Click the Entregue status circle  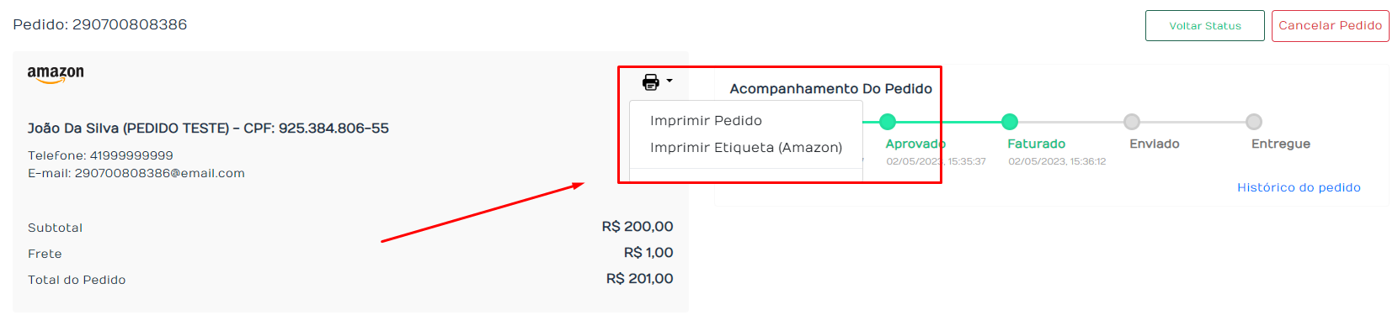click(1254, 122)
